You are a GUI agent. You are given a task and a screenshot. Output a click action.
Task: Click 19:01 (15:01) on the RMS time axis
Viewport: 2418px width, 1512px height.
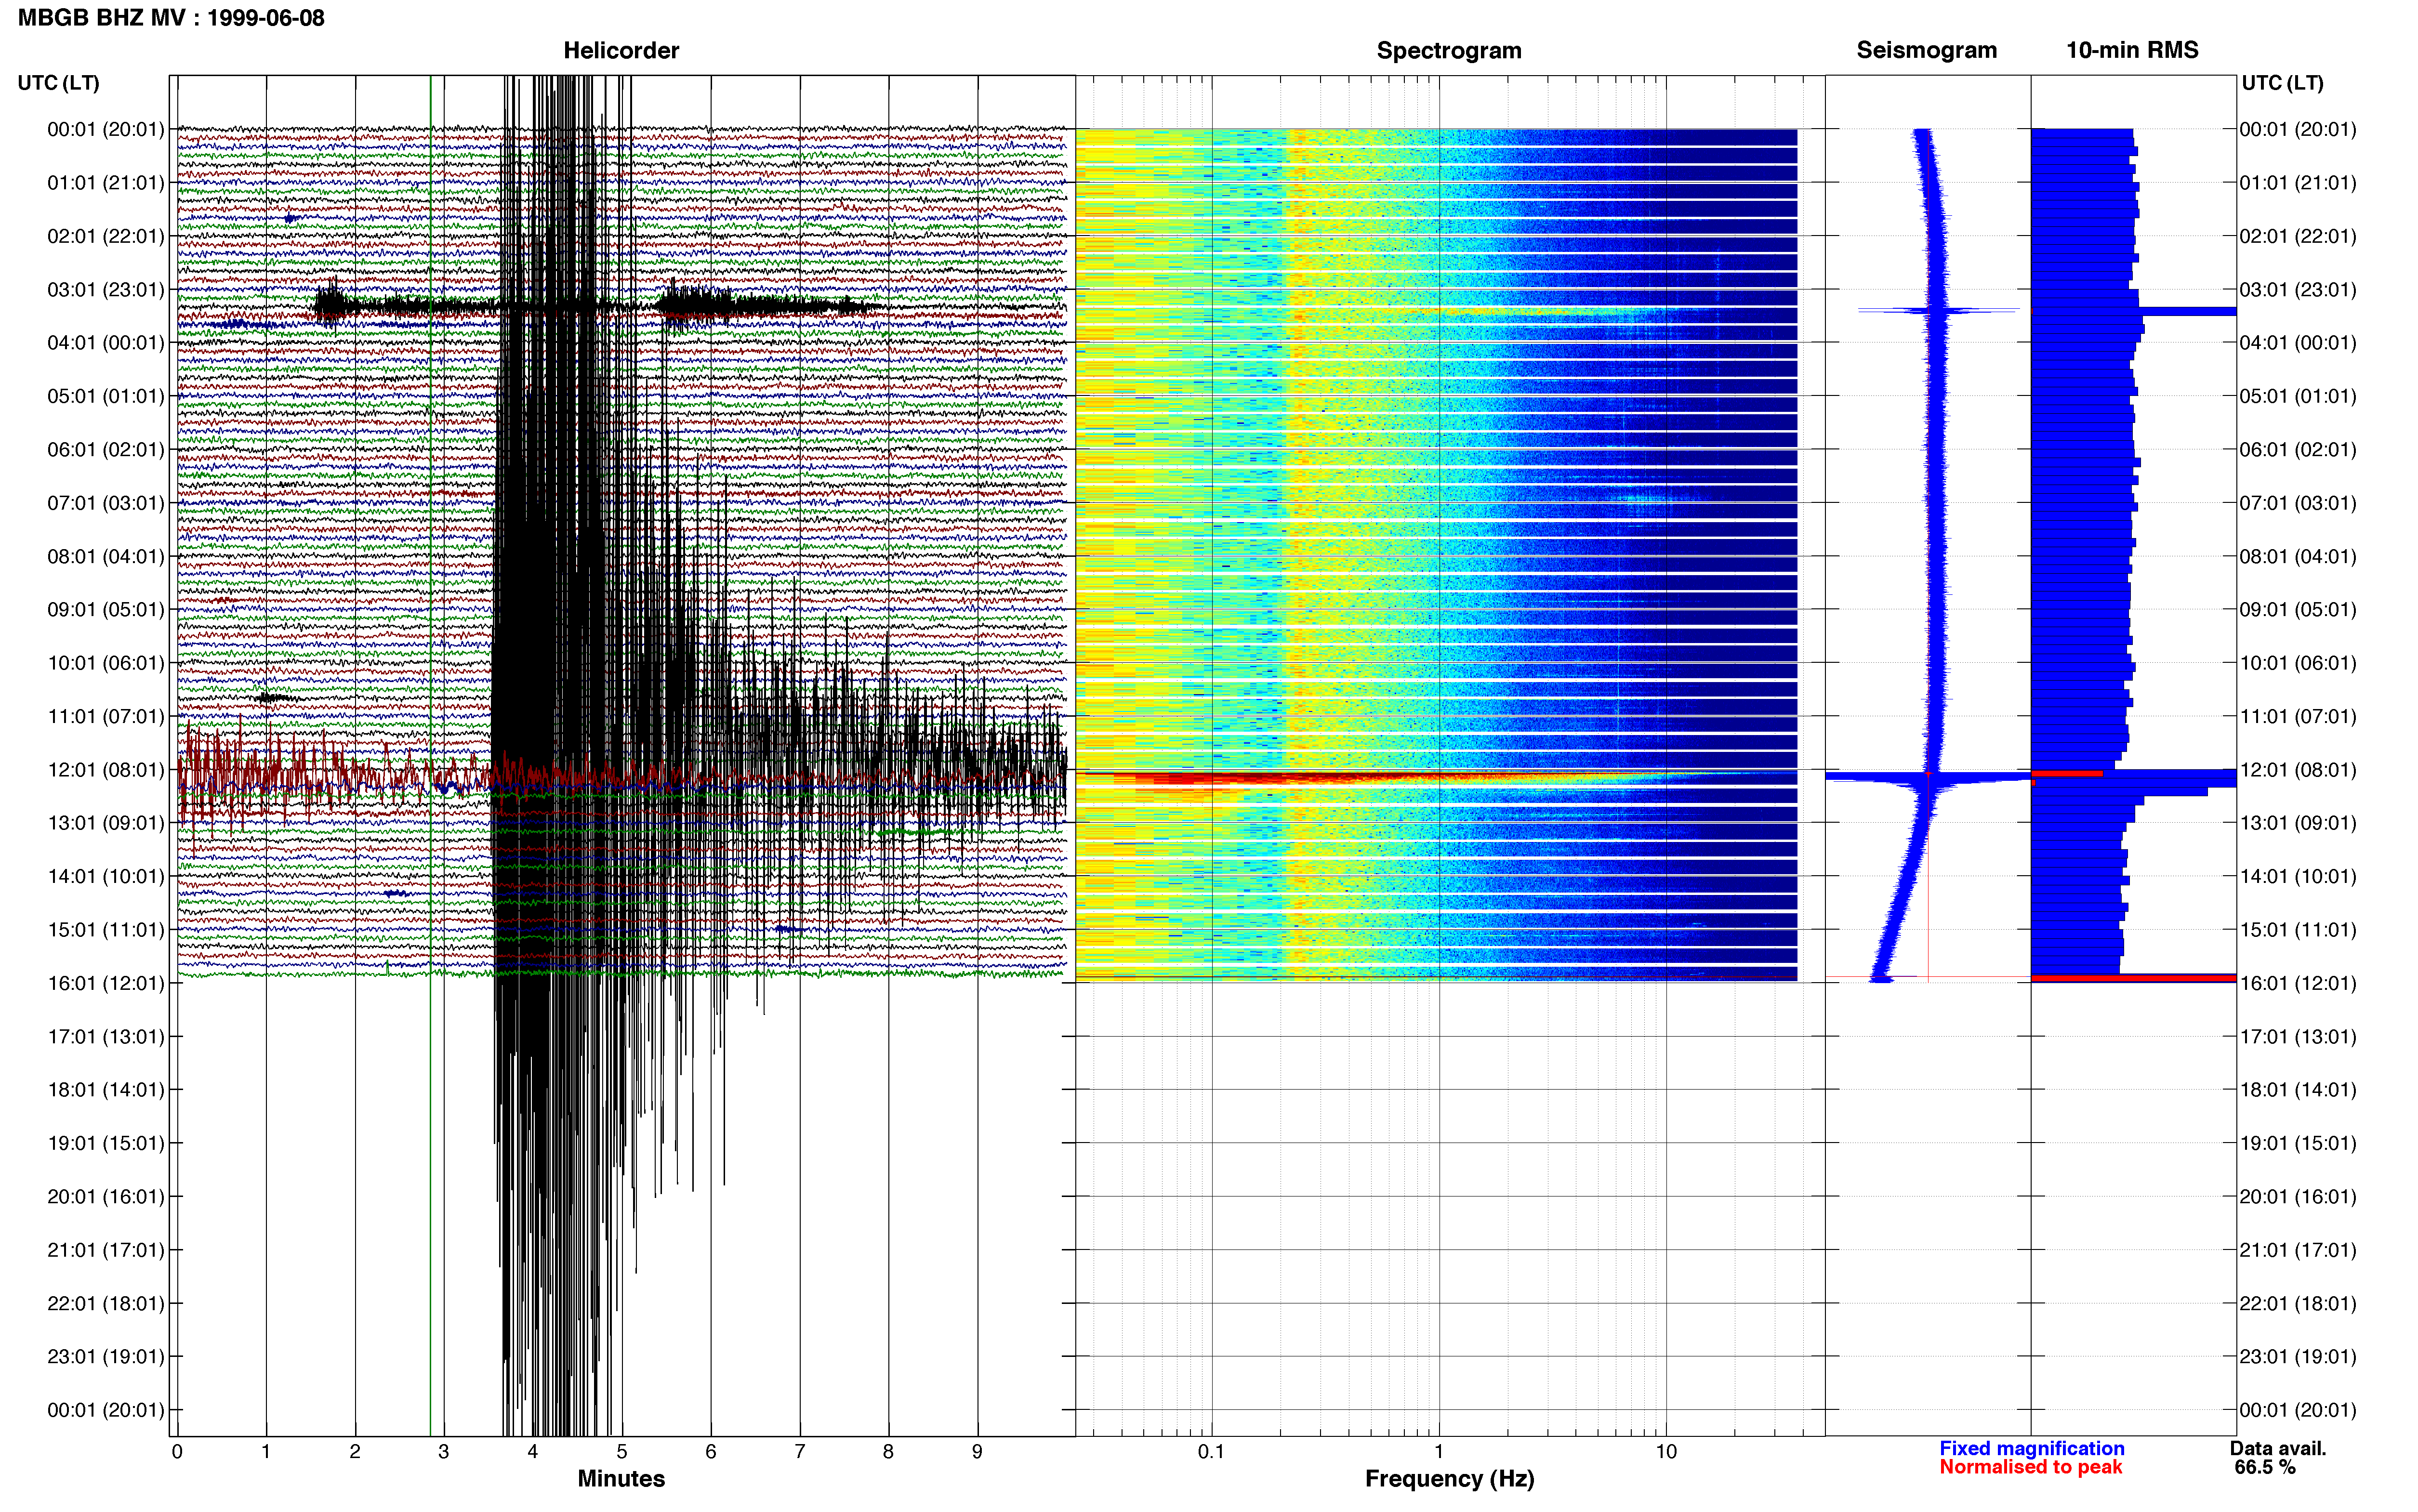click(x=2298, y=1143)
